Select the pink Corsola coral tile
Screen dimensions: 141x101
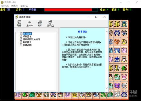(124, 77)
